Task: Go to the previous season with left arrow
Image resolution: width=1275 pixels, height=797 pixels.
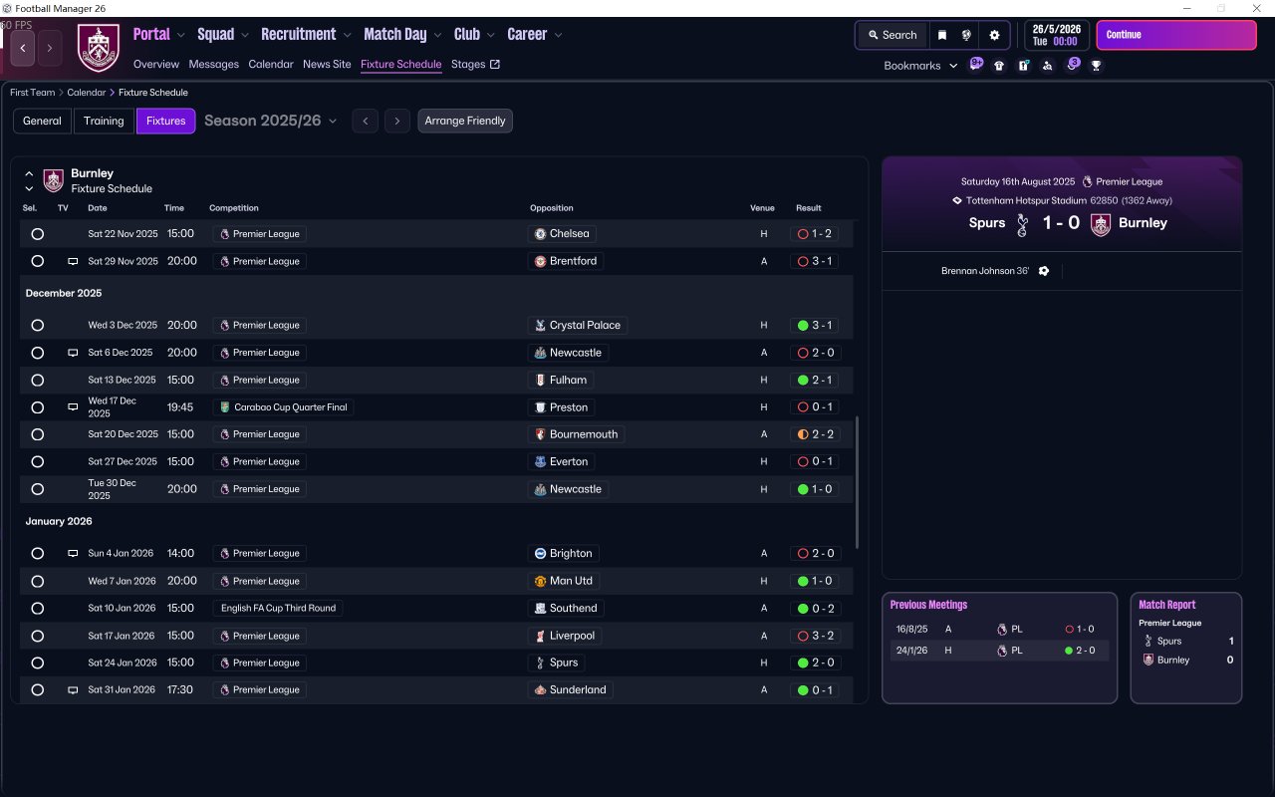Action: point(366,121)
